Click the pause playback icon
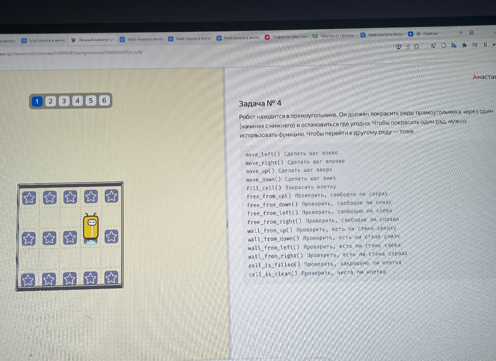The image size is (496, 361). coord(485,45)
